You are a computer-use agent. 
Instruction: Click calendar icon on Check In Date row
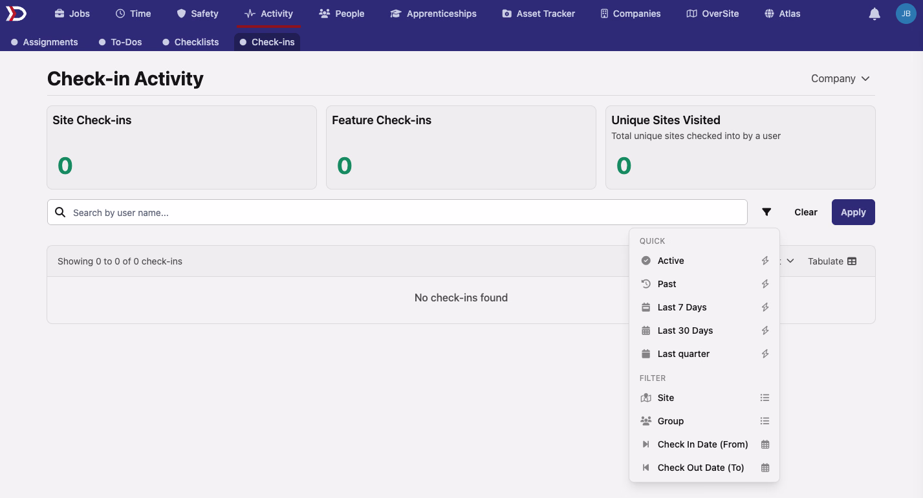(765, 444)
